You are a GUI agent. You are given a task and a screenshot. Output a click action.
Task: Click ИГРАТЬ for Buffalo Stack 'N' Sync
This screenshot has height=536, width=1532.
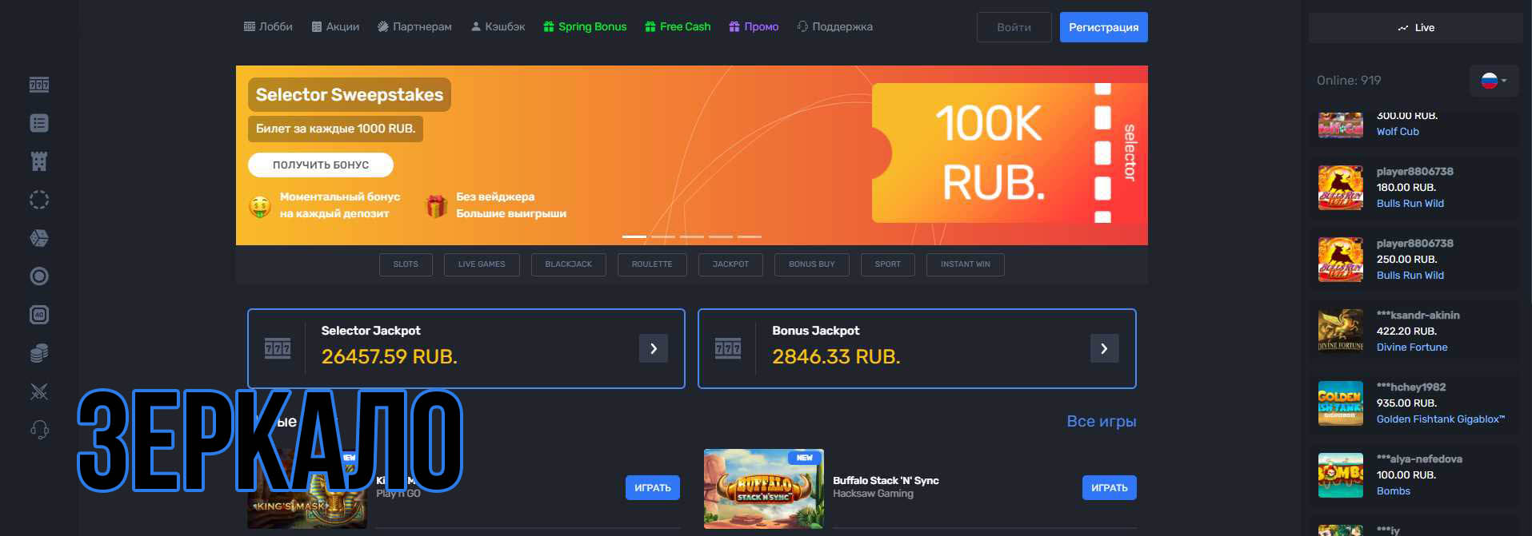point(1110,488)
